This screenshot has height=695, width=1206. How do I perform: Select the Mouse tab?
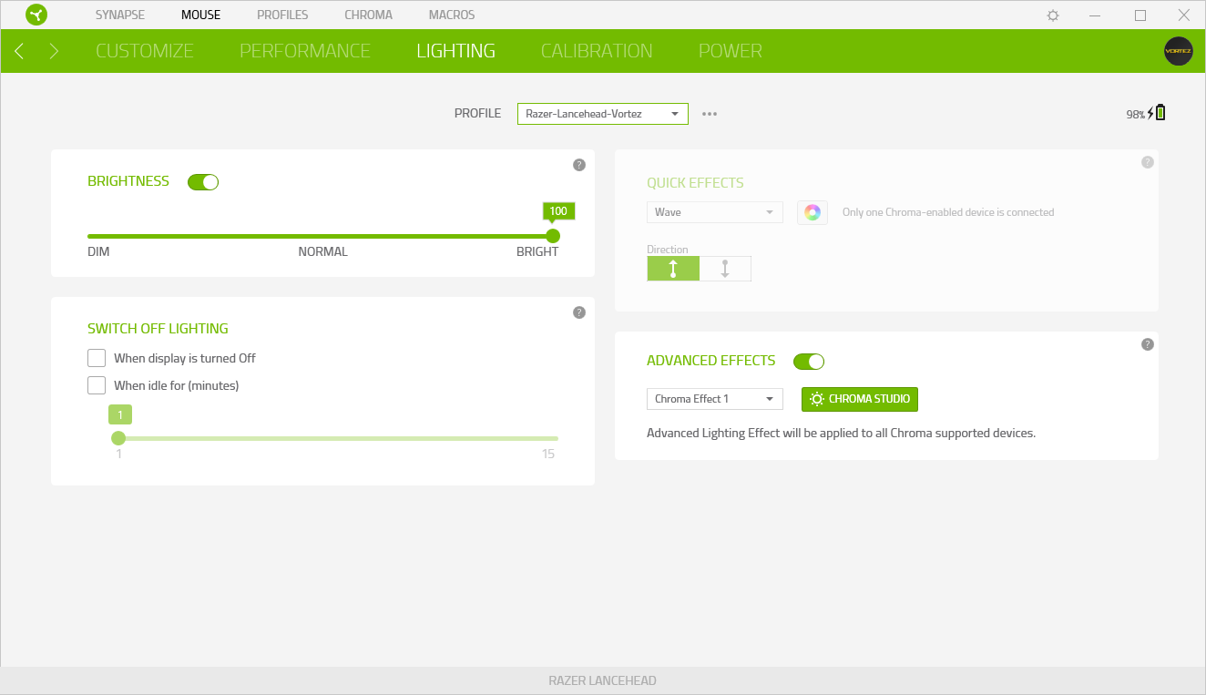tap(200, 15)
